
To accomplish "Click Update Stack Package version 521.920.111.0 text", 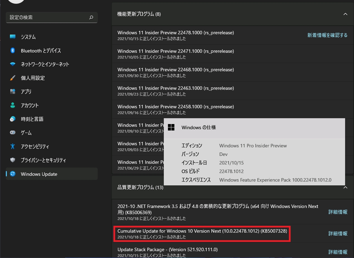I will (168, 249).
